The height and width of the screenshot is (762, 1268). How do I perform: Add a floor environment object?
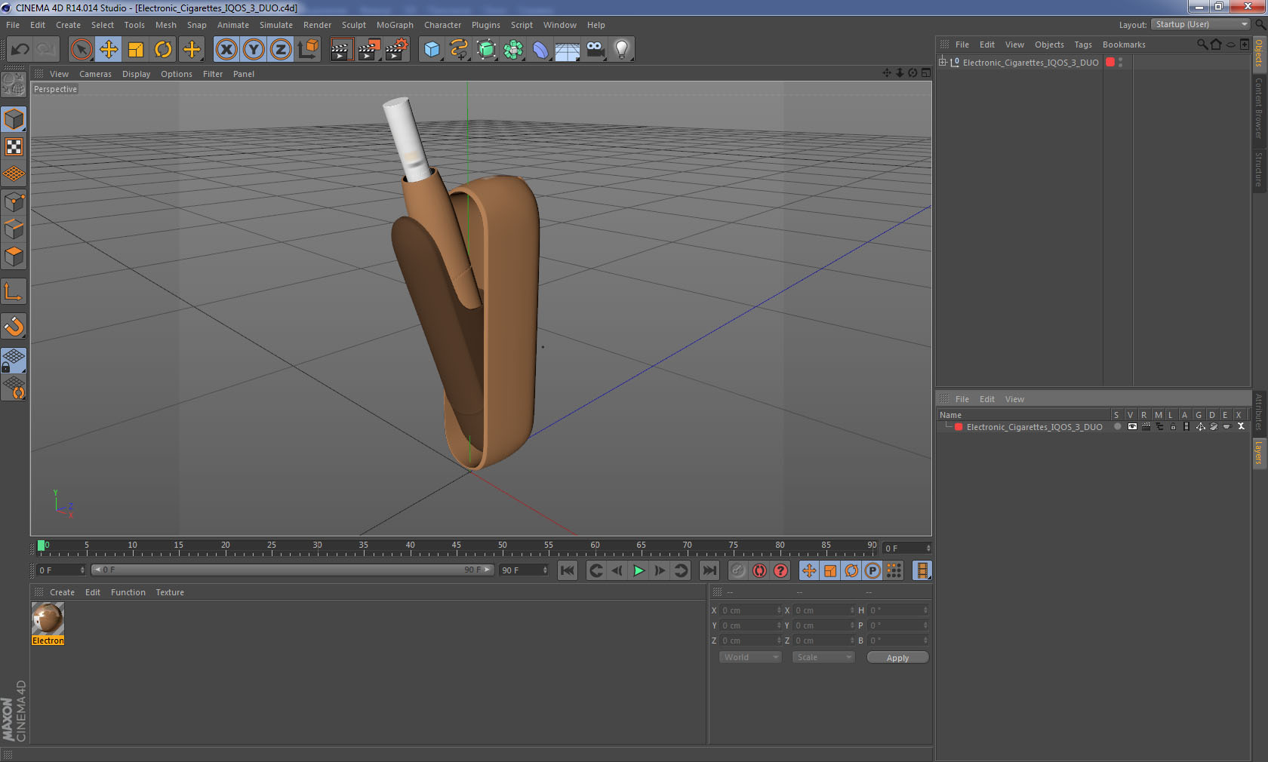568,50
